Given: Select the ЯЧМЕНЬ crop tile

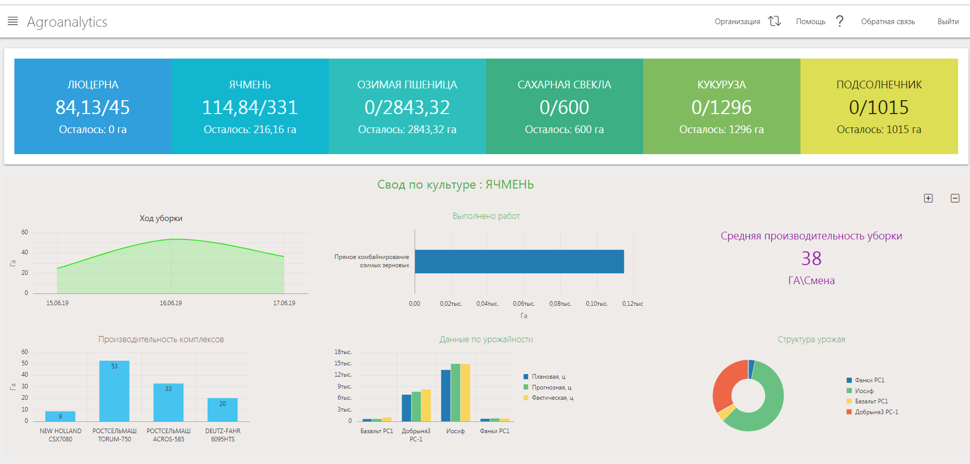Looking at the screenshot, I should 250,106.
